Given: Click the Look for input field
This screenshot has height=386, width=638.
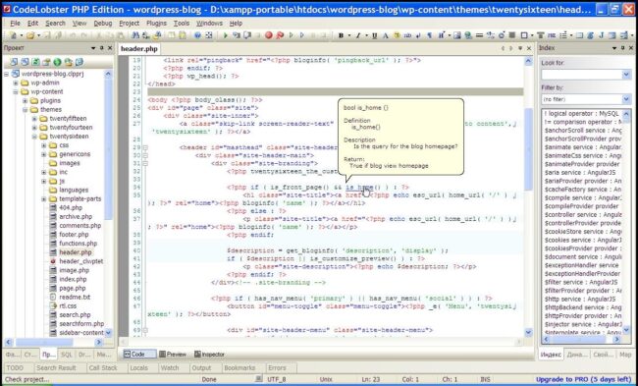Looking at the screenshot, I should [581, 75].
